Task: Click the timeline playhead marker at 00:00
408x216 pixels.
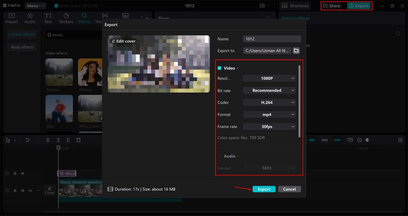Action: click(58, 148)
